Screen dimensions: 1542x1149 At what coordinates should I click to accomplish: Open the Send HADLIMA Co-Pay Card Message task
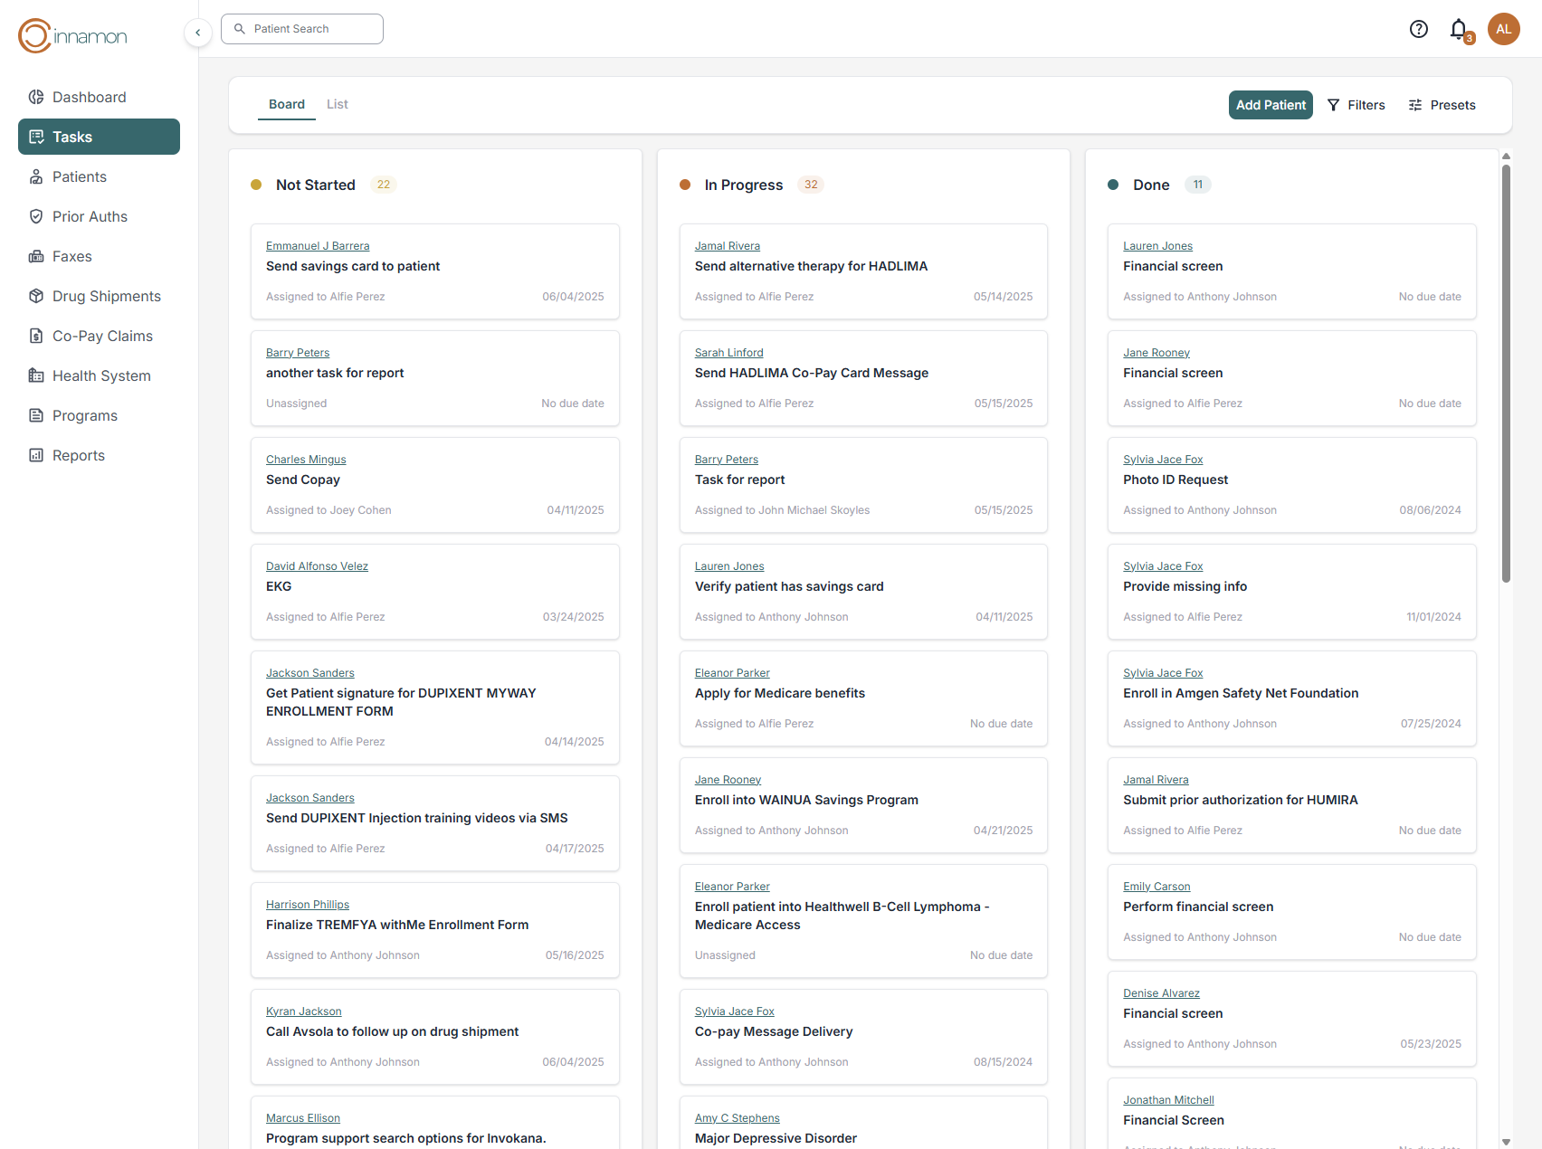coord(811,373)
